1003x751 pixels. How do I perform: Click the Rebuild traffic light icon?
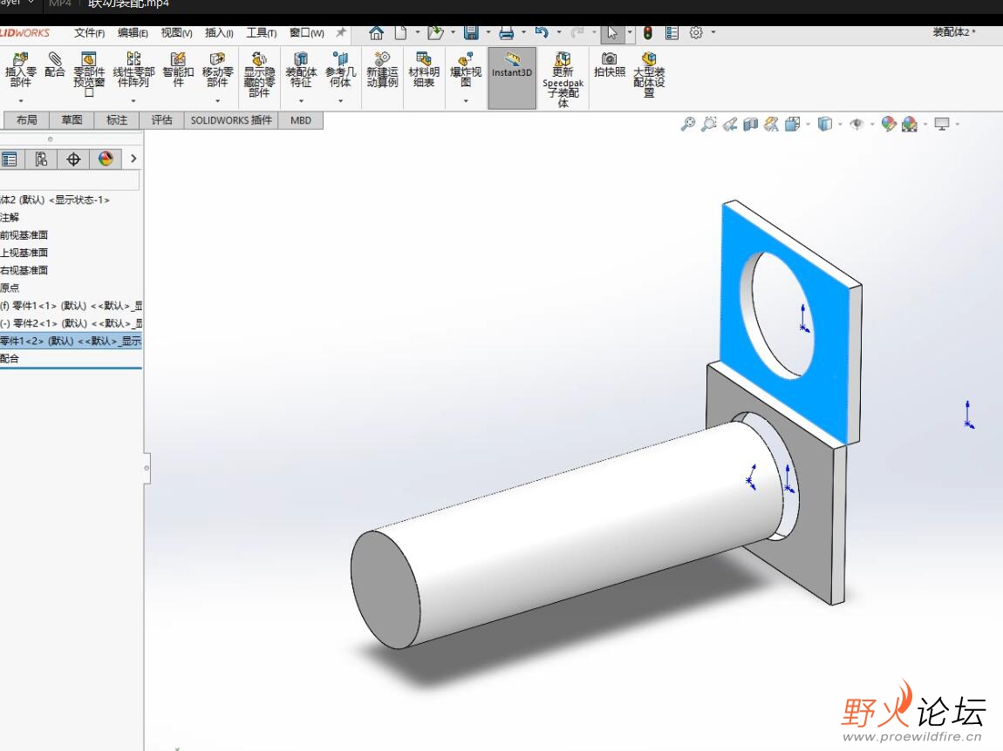point(648,32)
